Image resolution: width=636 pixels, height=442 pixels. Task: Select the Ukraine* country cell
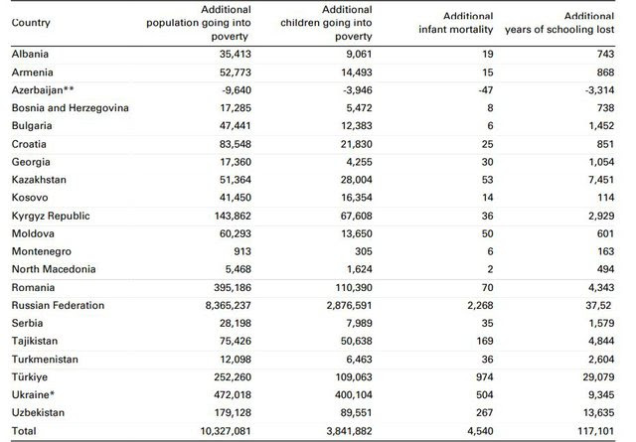click(x=33, y=395)
